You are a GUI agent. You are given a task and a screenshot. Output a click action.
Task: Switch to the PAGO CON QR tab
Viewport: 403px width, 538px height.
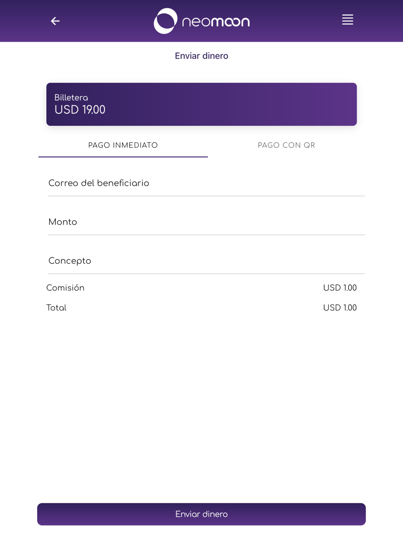[x=286, y=146]
